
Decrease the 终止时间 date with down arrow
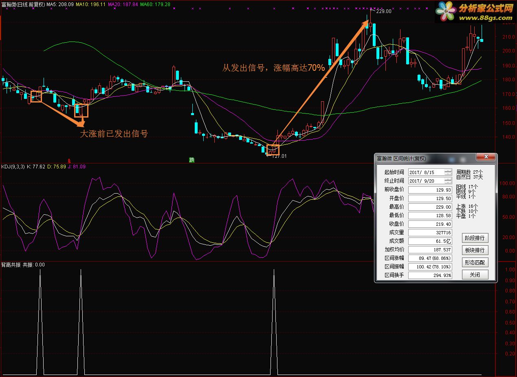[x=448, y=182]
